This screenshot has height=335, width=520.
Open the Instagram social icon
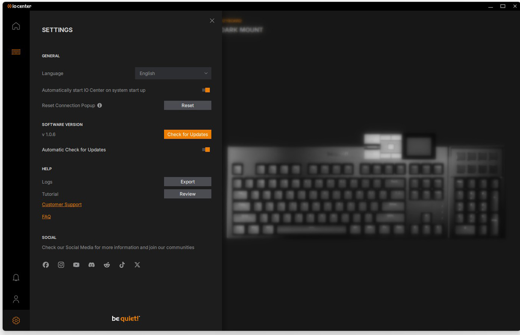point(61,265)
